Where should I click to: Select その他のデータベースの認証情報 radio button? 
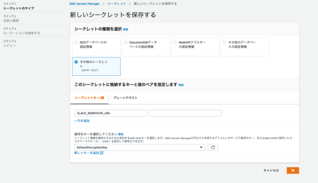click(x=225, y=42)
